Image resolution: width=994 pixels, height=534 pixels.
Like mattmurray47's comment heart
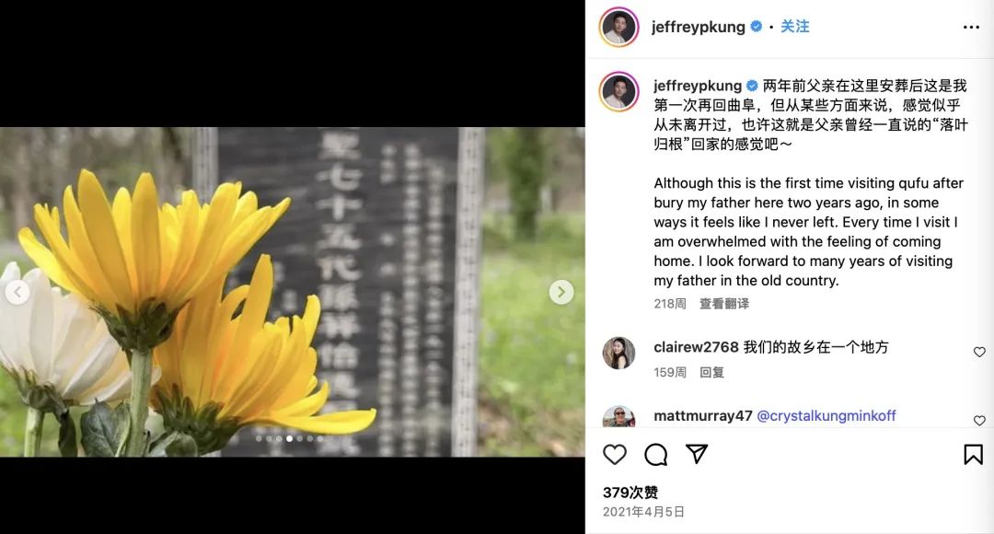[979, 421]
